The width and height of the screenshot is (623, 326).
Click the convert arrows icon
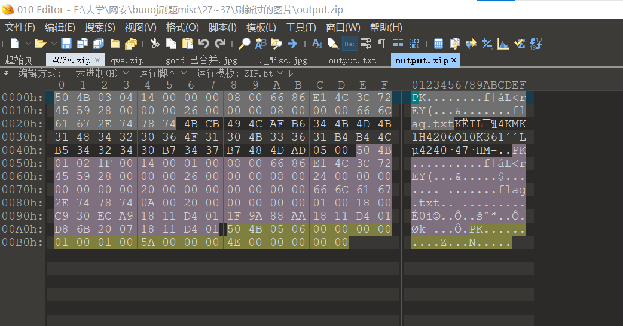coord(471,43)
